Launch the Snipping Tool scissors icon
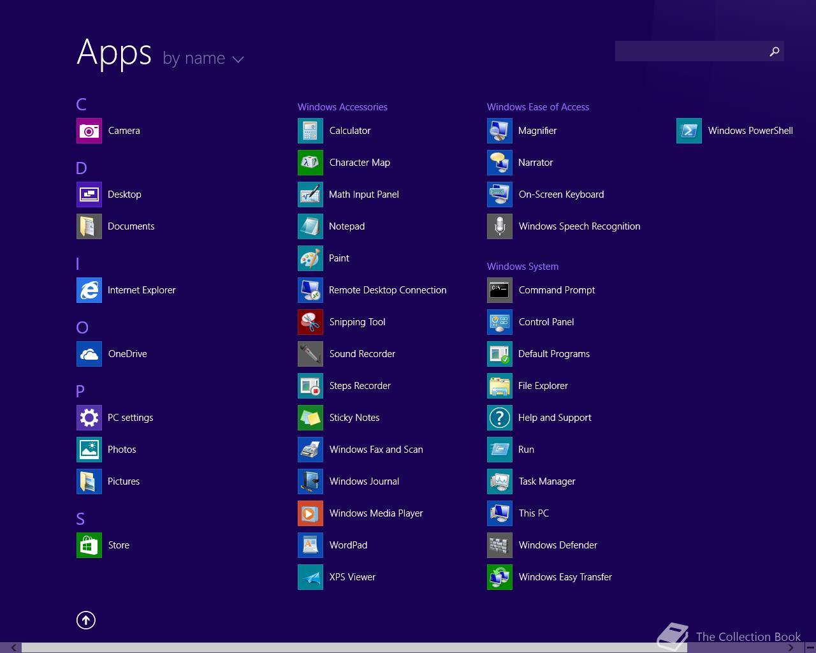 coord(310,322)
